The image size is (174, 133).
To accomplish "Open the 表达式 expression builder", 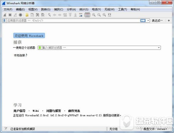I will (x=157, y=21).
